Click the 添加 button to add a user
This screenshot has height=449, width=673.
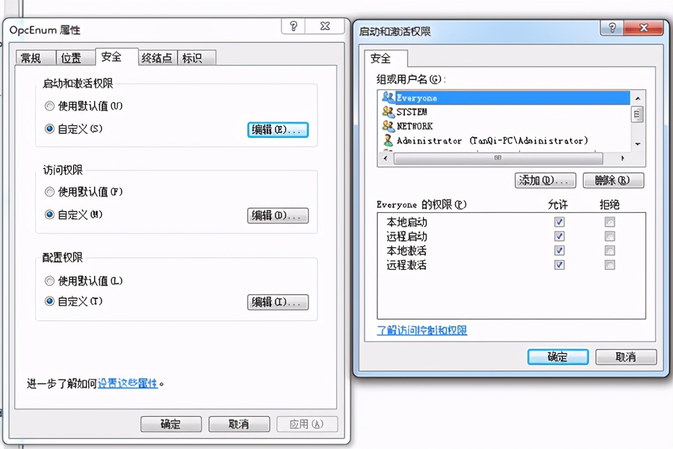544,180
